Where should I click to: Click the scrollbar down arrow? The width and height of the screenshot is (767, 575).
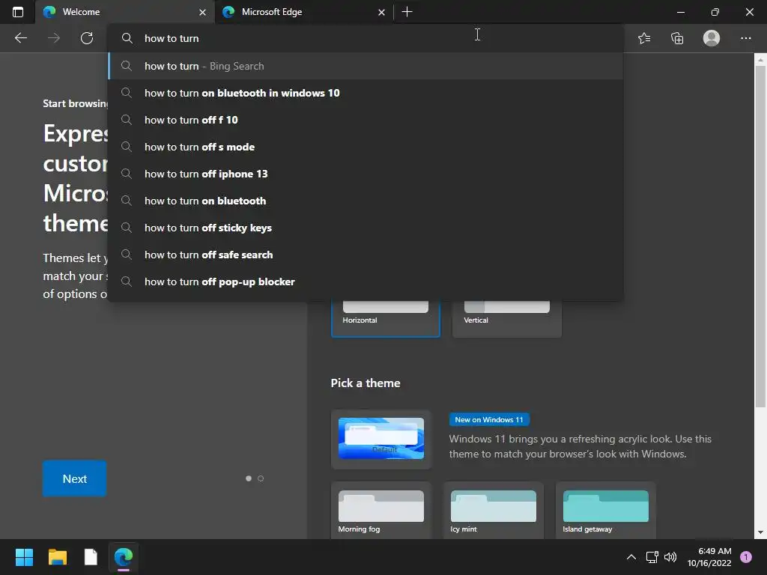click(760, 532)
